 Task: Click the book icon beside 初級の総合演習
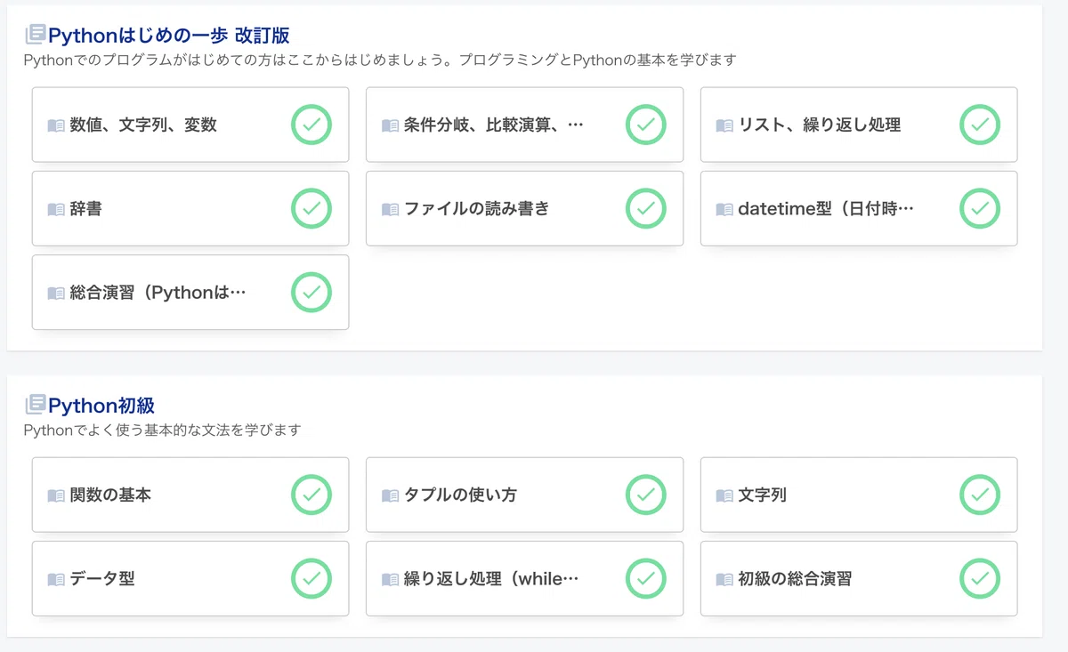[x=724, y=580]
